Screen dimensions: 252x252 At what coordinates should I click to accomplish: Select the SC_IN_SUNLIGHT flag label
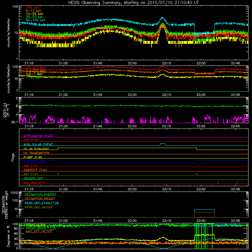point(36,149)
